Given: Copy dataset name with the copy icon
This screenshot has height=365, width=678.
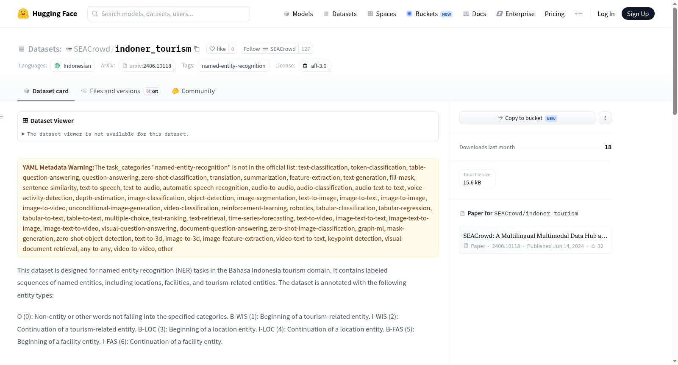Looking at the screenshot, I should point(197,49).
